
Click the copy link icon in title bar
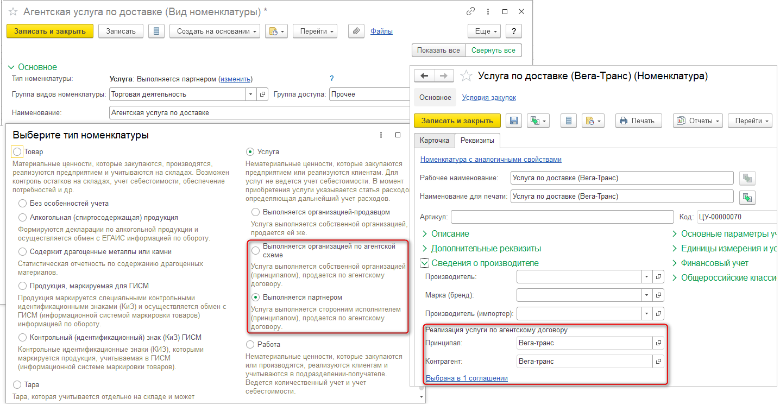pos(470,11)
